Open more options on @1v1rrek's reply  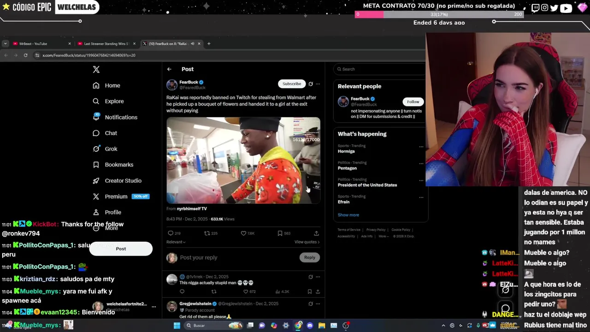click(318, 277)
